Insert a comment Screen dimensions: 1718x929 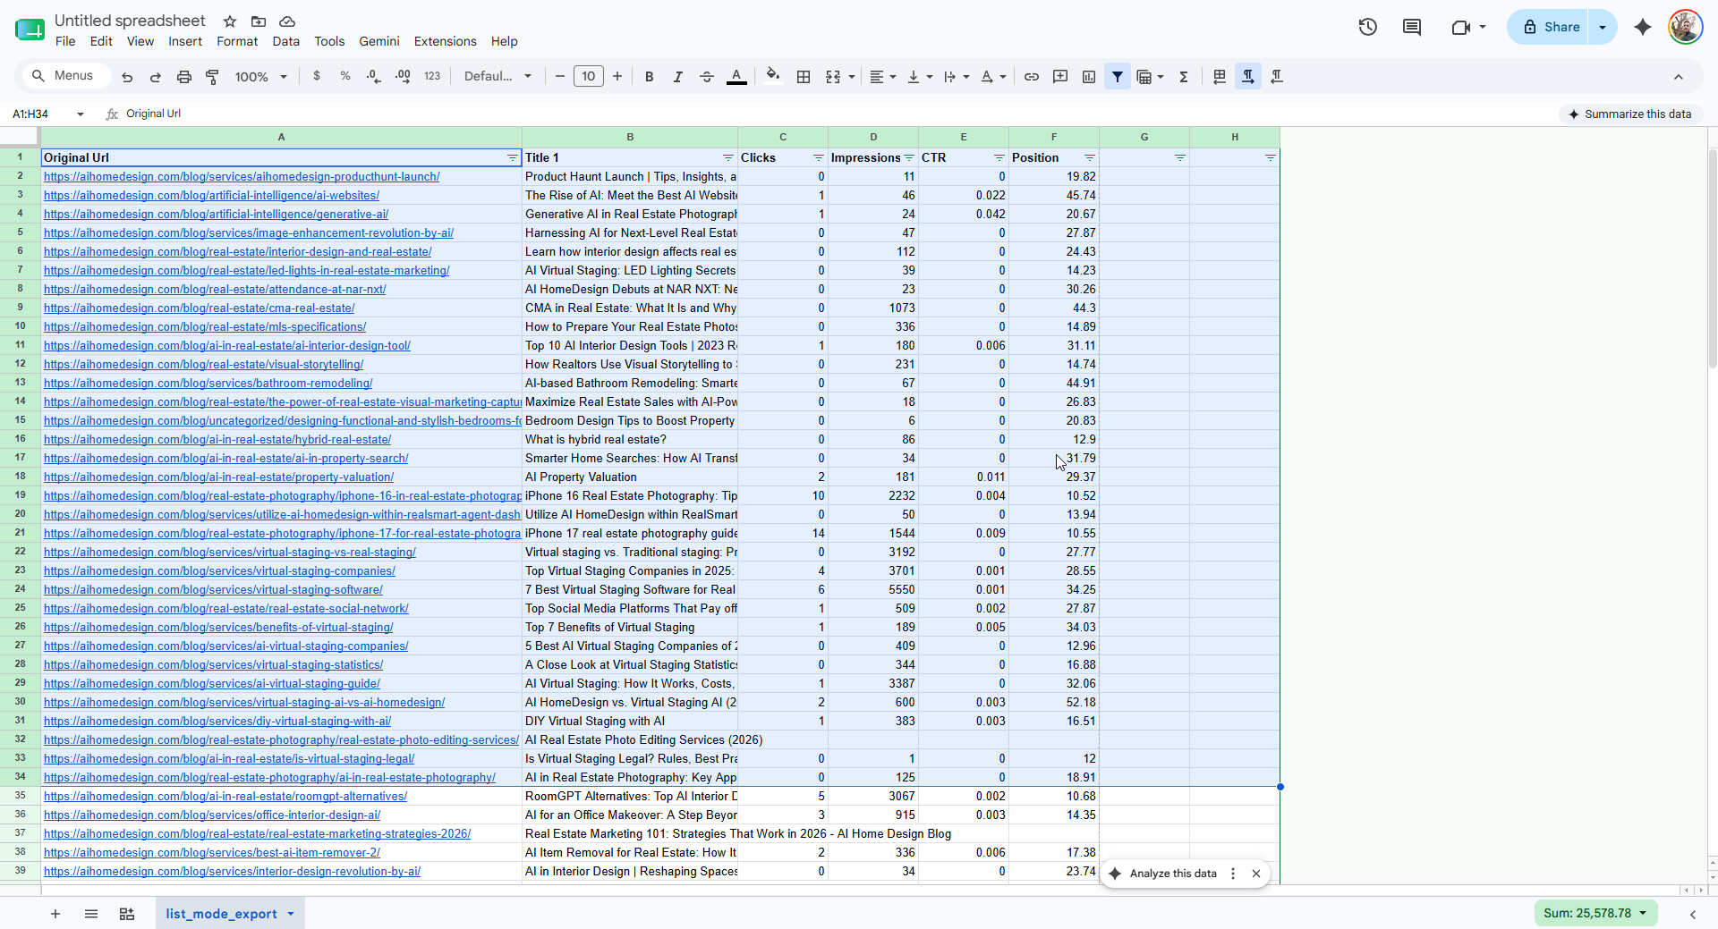pos(1060,77)
